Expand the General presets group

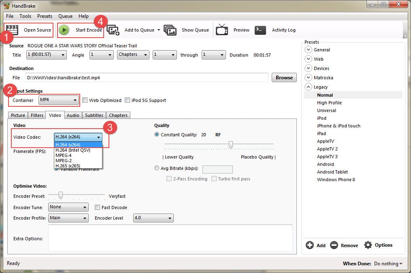tap(308, 49)
